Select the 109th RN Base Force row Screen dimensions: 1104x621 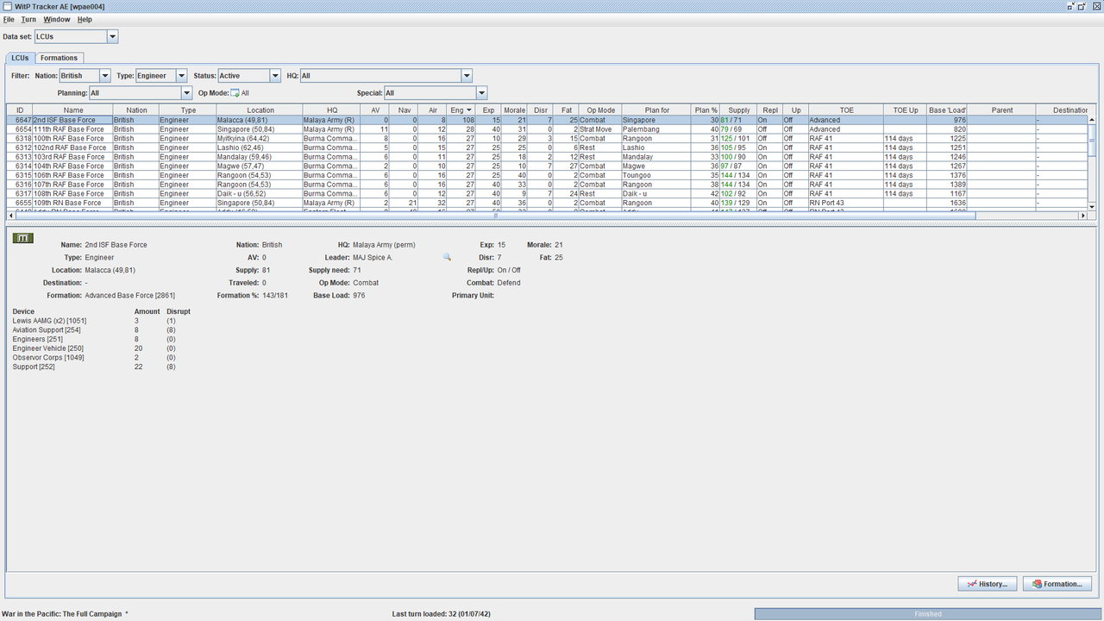[547, 203]
